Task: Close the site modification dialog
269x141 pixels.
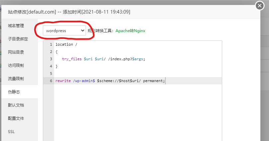Action: point(260,6)
